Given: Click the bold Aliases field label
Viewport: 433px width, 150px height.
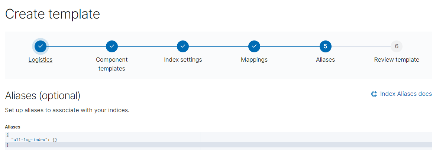Looking at the screenshot, I should click(x=12, y=127).
